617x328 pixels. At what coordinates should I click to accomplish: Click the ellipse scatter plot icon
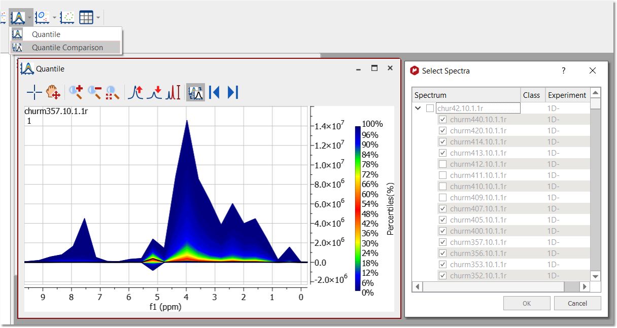tap(43, 17)
